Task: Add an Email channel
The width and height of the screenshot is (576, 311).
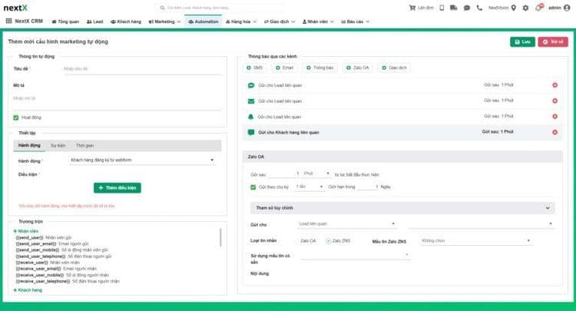Action: coord(284,68)
